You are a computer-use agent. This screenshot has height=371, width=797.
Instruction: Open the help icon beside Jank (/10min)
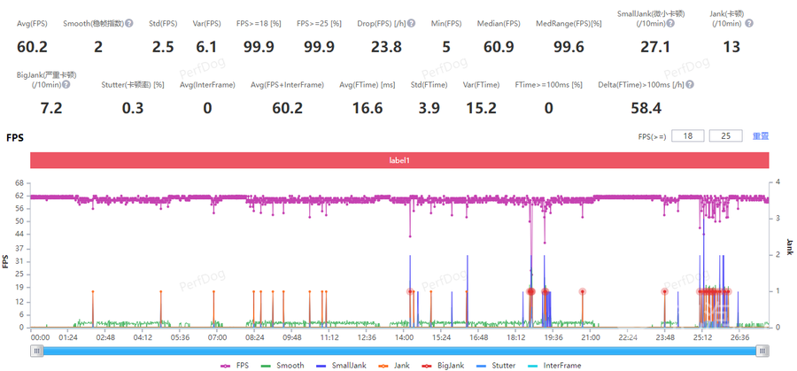[x=748, y=23]
